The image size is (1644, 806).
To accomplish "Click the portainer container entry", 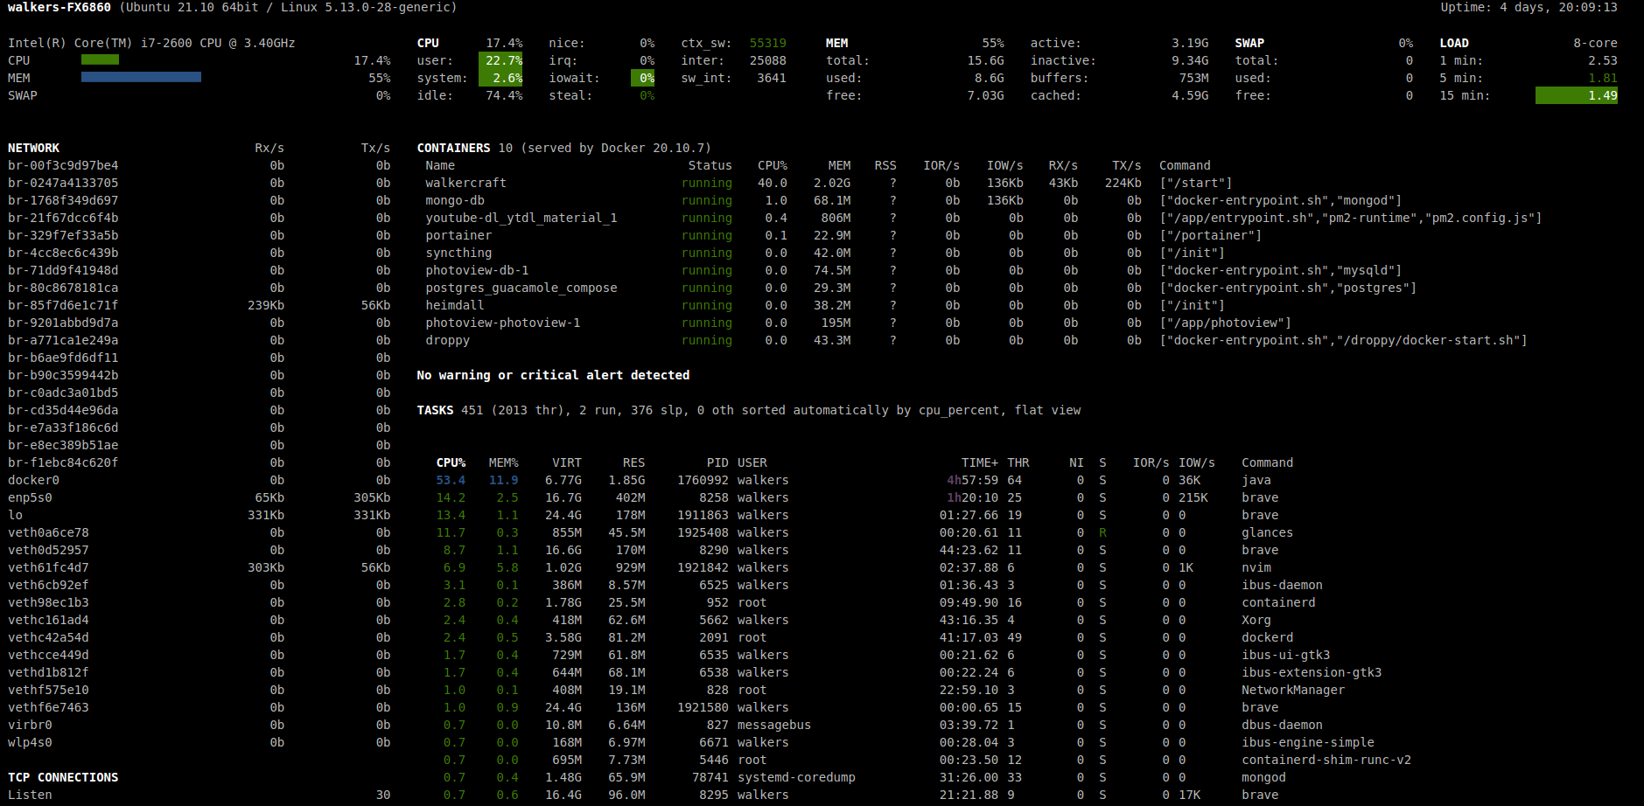I will coord(458,235).
